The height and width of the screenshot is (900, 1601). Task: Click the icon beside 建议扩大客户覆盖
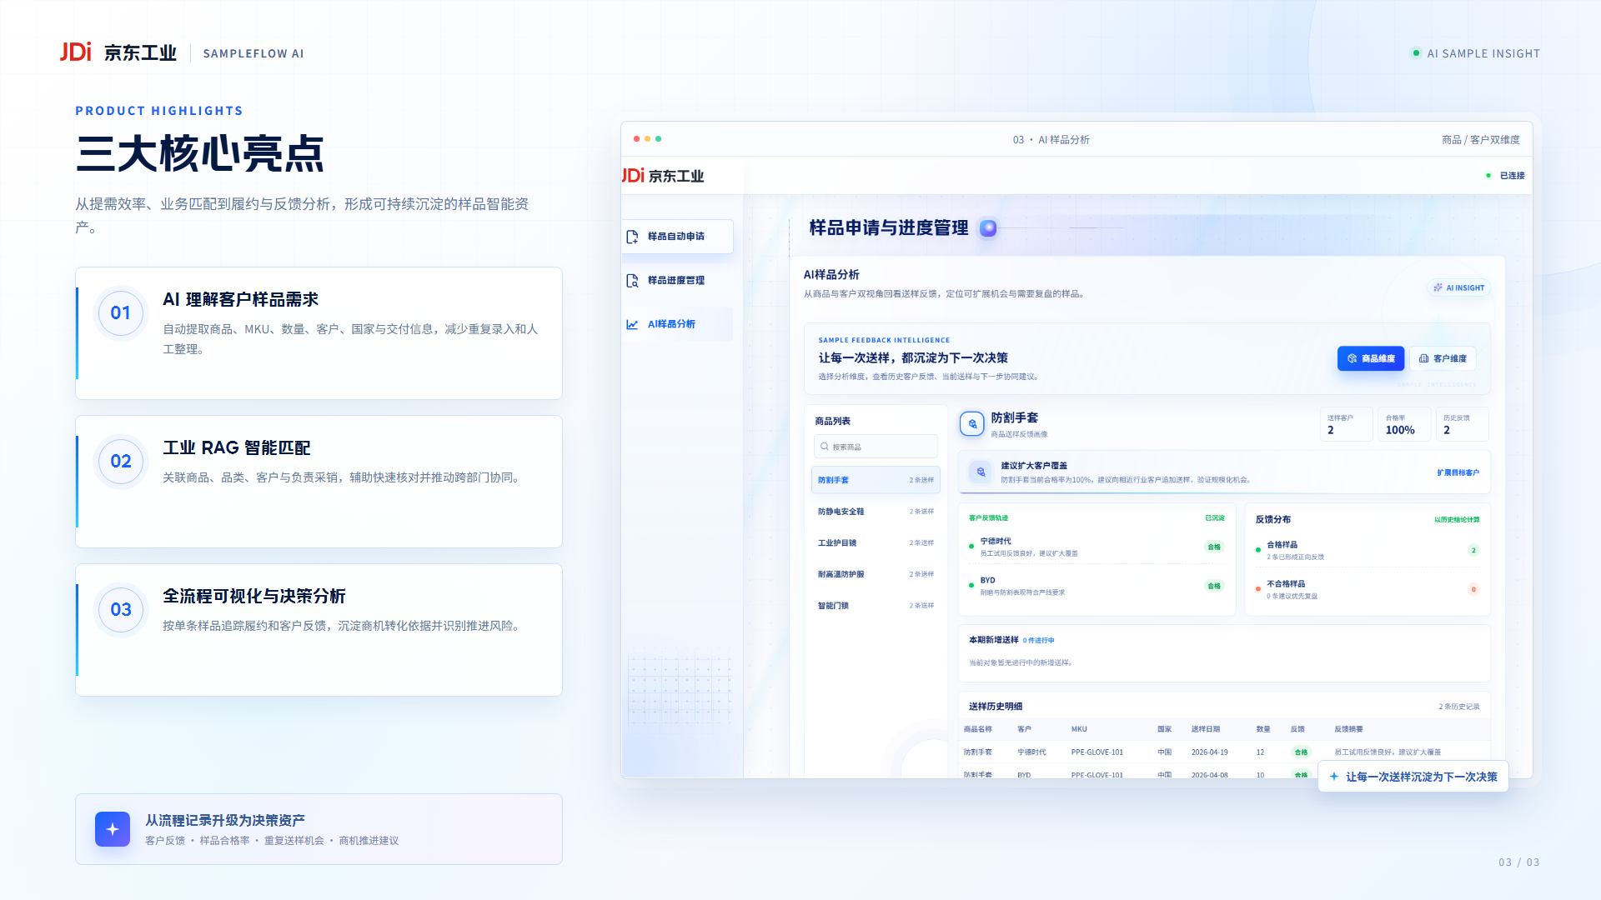pos(981,472)
